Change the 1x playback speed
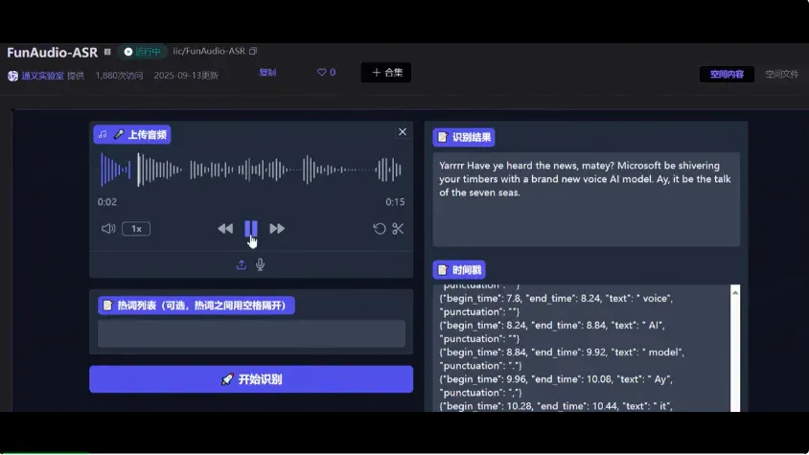The image size is (809, 455). click(x=136, y=229)
